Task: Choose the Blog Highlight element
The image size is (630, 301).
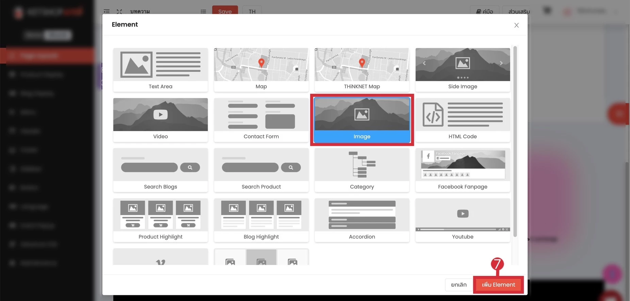Action: tap(261, 220)
